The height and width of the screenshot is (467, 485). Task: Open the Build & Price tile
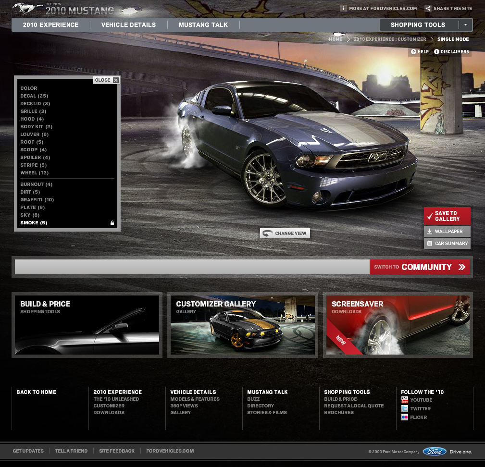click(x=87, y=325)
